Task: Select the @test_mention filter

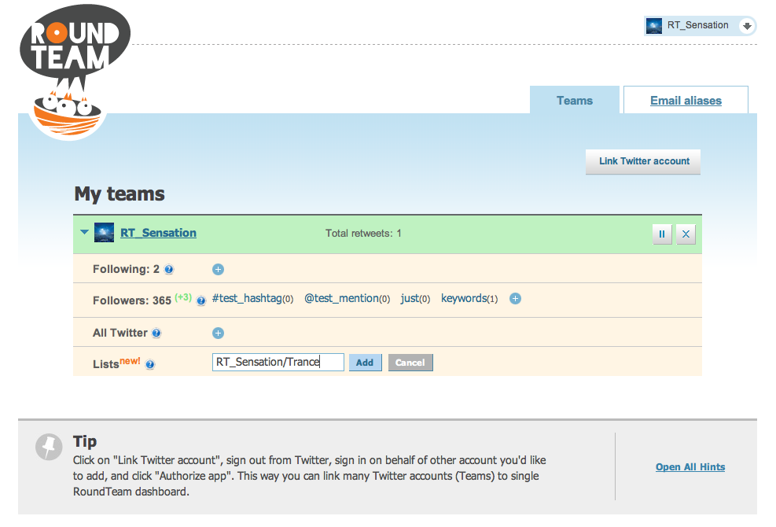Action: coord(347,298)
